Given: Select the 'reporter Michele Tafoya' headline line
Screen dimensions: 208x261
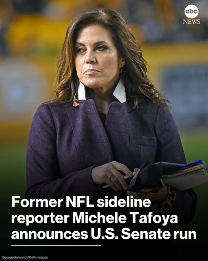Looking at the screenshot, I should coord(94,218).
